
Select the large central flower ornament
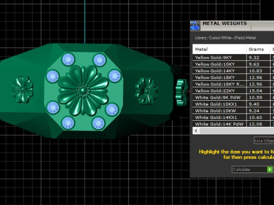coord(83,91)
